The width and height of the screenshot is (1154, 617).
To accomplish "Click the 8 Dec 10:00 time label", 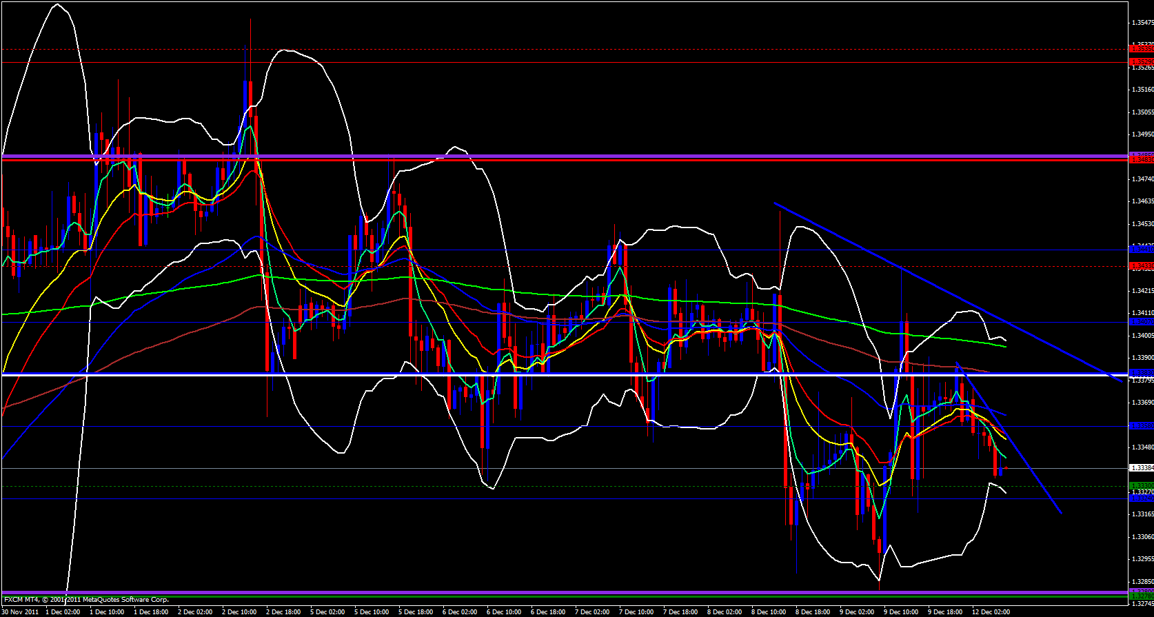I will coord(769,612).
